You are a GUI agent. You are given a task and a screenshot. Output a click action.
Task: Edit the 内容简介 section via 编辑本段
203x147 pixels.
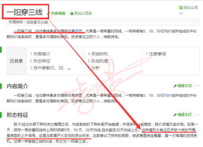click(x=183, y=86)
